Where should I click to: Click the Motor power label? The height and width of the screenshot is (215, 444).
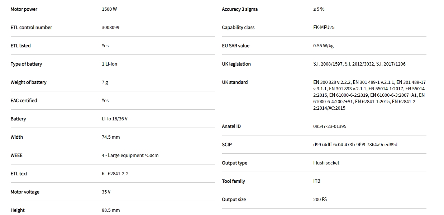pos(24,9)
